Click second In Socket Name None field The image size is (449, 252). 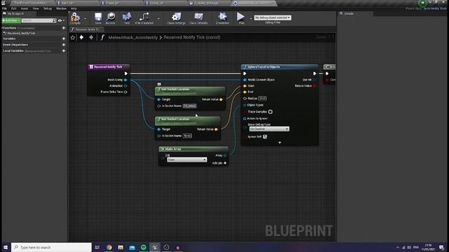(x=187, y=136)
